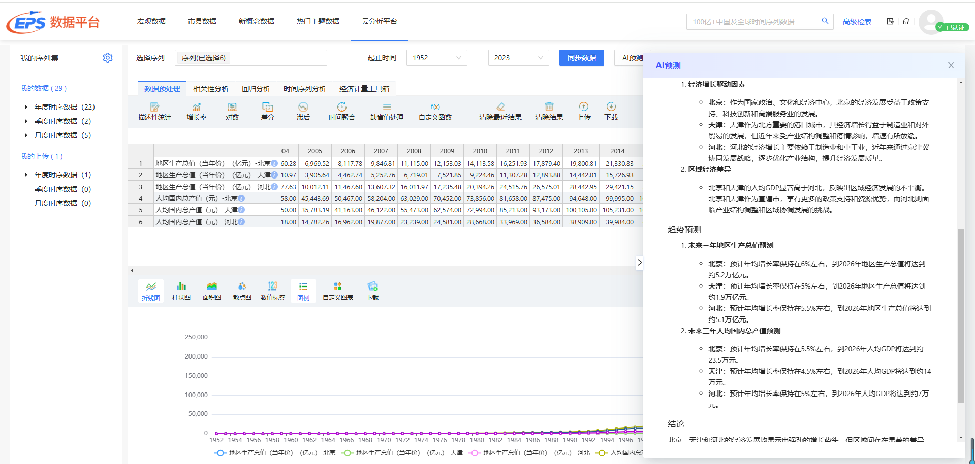The height and width of the screenshot is (464, 975).
Task: Toggle the 图例 legend display
Action: tap(303, 291)
